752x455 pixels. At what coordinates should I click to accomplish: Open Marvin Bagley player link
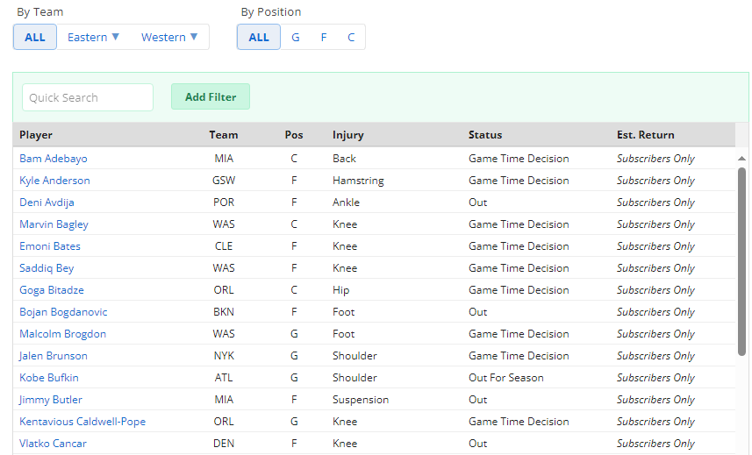[x=54, y=224]
